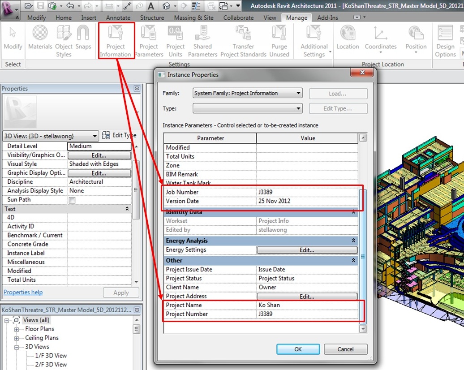Click the Project Name value field

307,305
